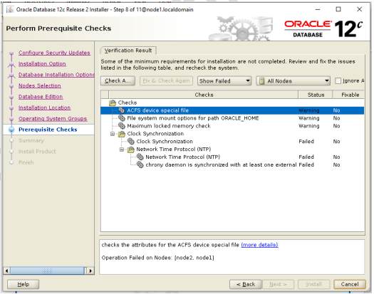This screenshot has width=374, height=294.
Task: Click the Status column header
Action: (x=316, y=95)
